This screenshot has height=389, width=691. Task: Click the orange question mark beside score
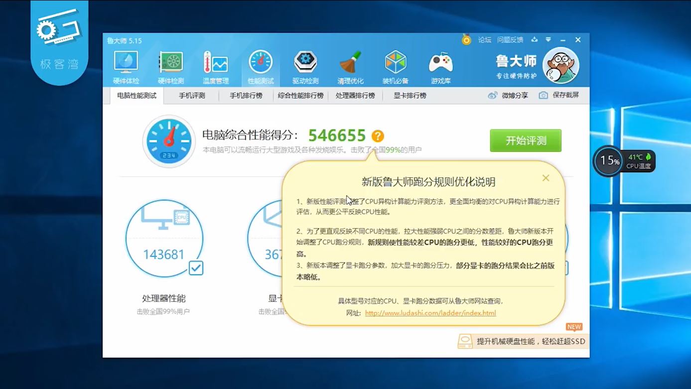(378, 136)
